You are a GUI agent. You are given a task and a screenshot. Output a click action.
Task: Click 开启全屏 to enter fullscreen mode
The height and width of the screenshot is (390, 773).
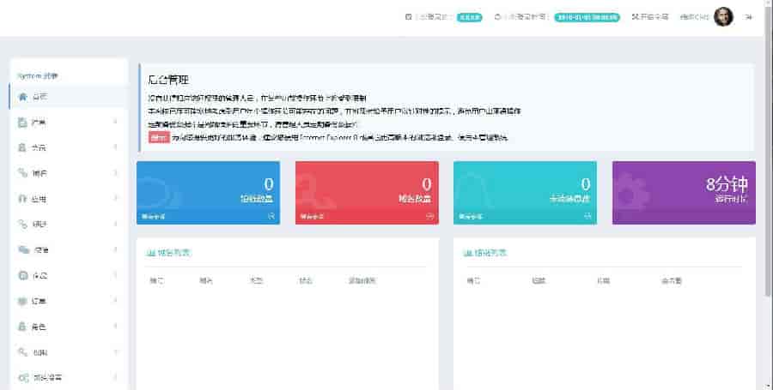coord(650,16)
